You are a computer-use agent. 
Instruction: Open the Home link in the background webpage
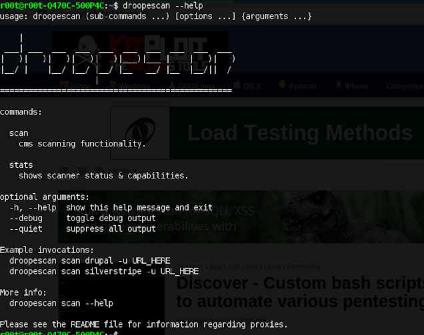coord(80,87)
